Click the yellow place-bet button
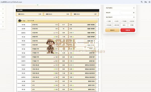This screenshot has height=92, width=151. [112, 30]
